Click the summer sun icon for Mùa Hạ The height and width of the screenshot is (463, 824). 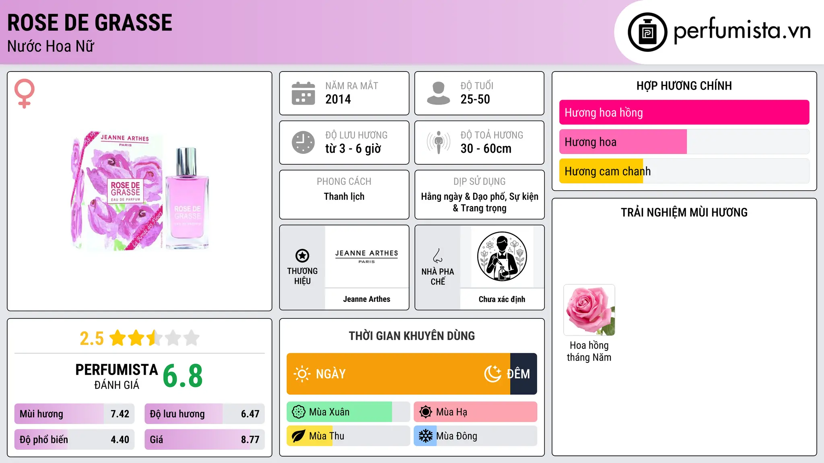click(x=426, y=412)
